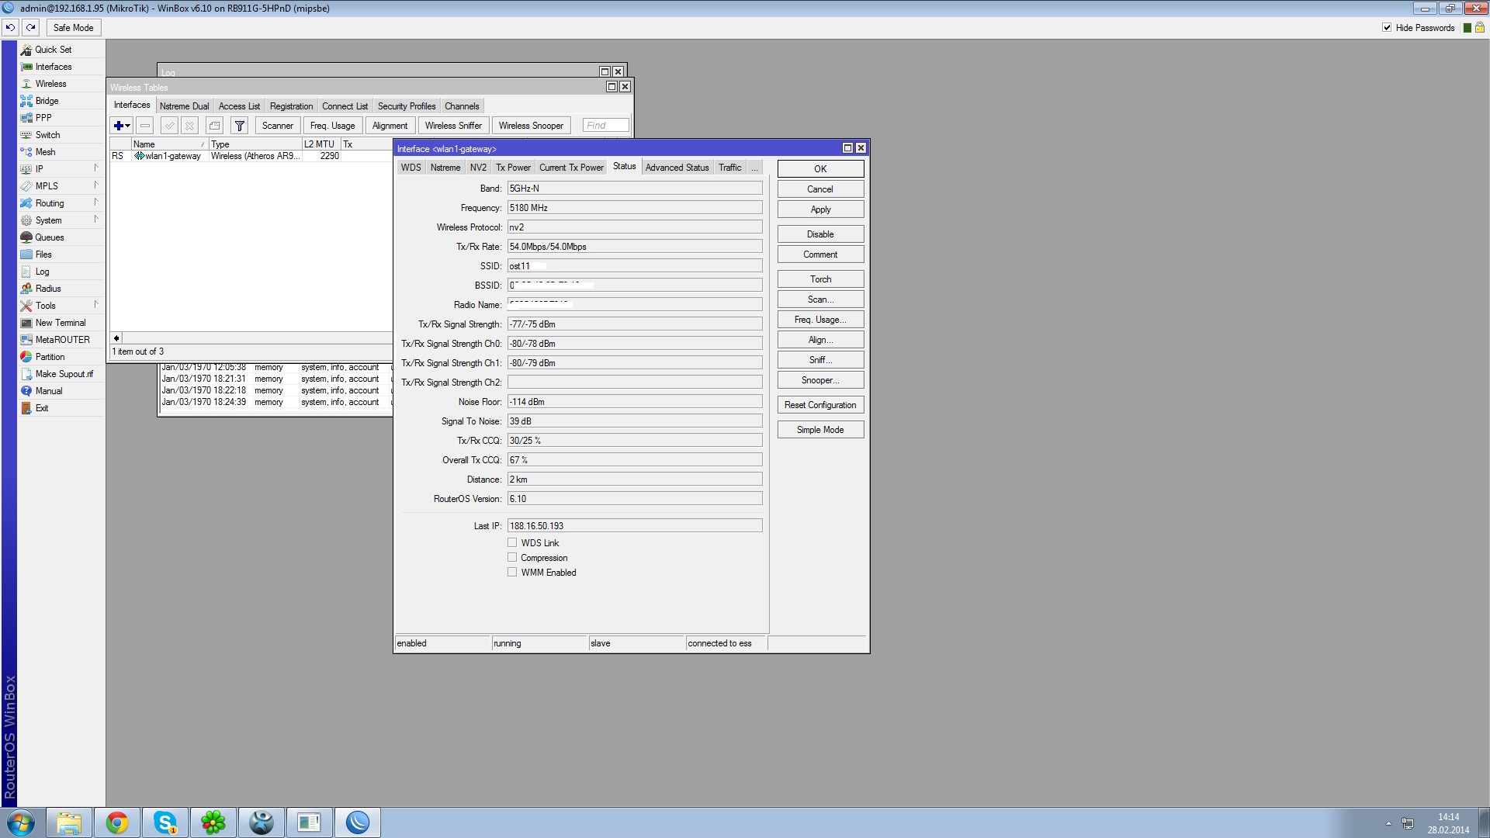Toggle Safe Mode button
1490x838 pixels.
(73, 28)
